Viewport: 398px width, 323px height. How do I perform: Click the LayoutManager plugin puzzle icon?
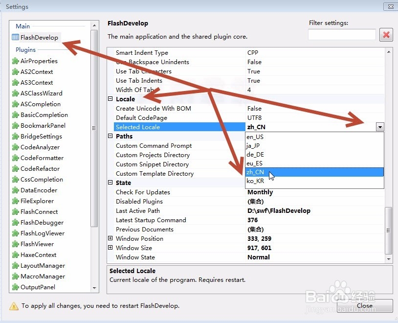[16, 266]
